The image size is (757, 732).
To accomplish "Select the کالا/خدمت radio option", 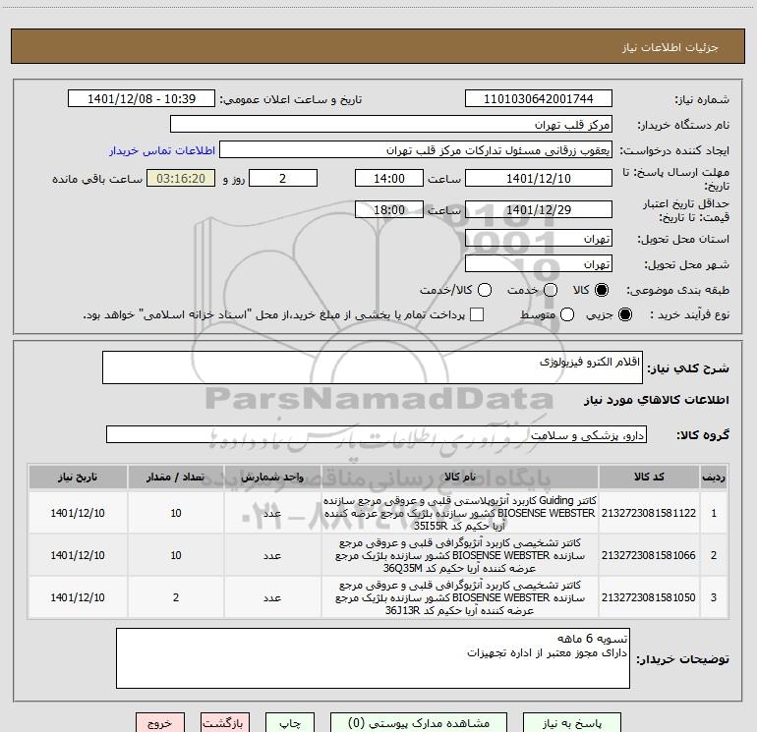I will click(x=485, y=290).
